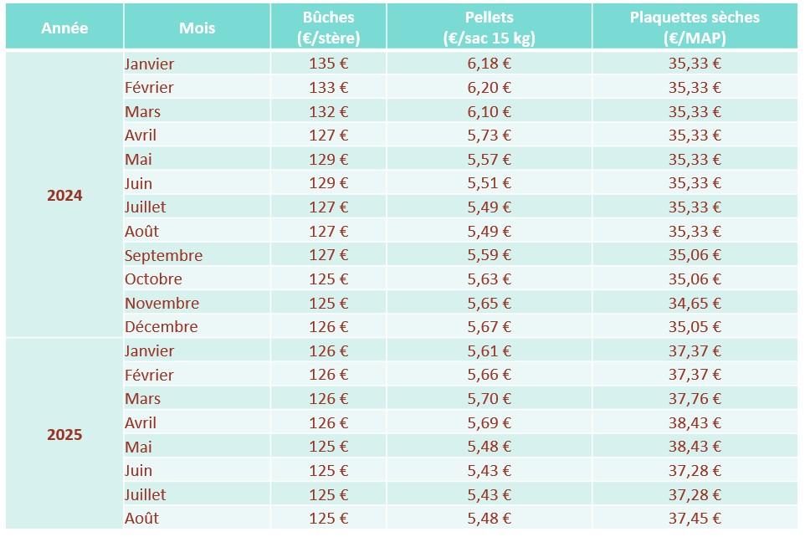Click the Bûches (€/stère) header

(x=329, y=28)
